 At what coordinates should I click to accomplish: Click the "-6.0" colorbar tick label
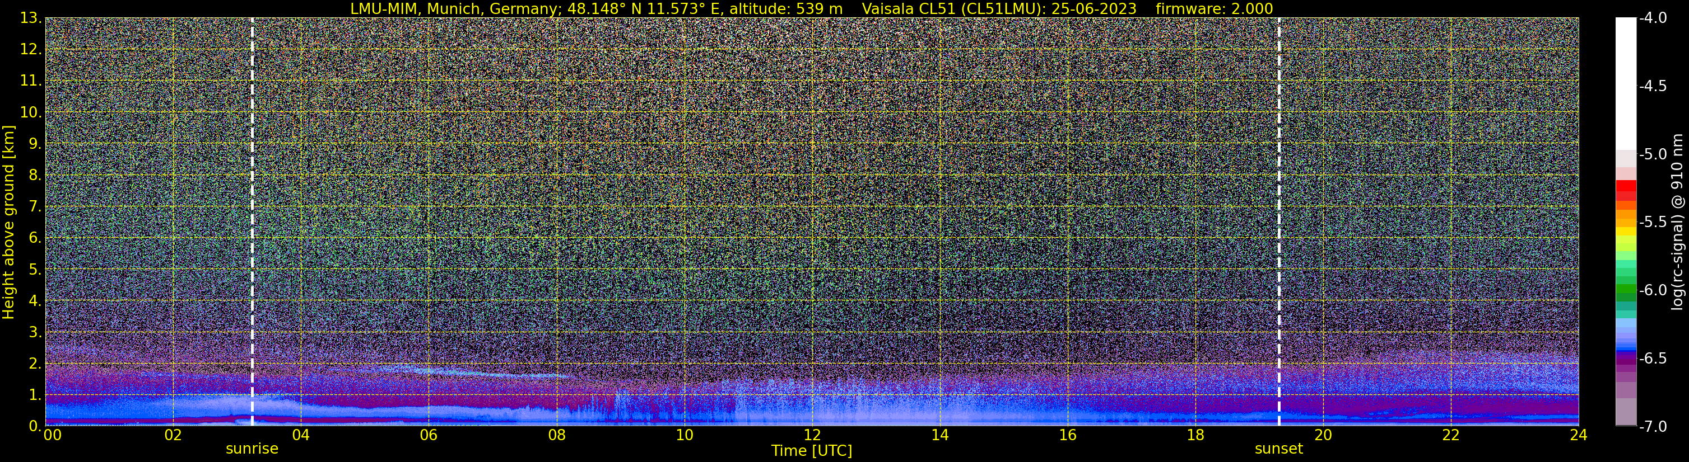1652,290
